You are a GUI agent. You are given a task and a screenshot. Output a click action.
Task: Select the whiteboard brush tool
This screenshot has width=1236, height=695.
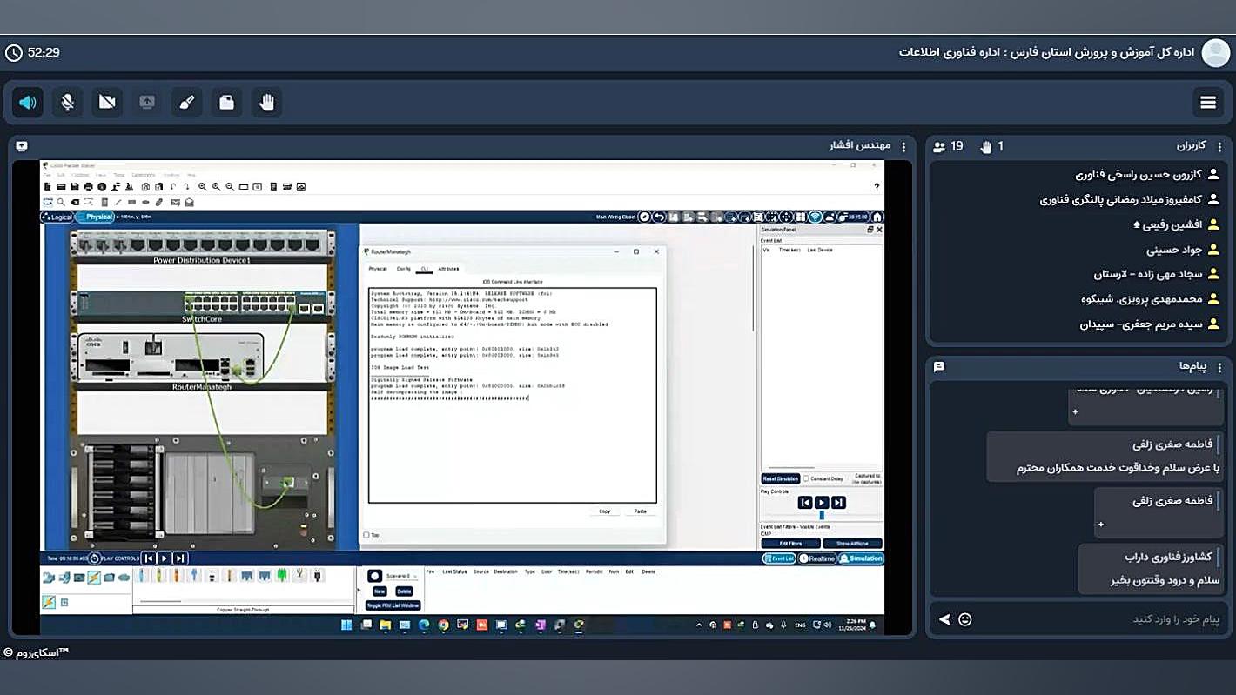point(186,103)
